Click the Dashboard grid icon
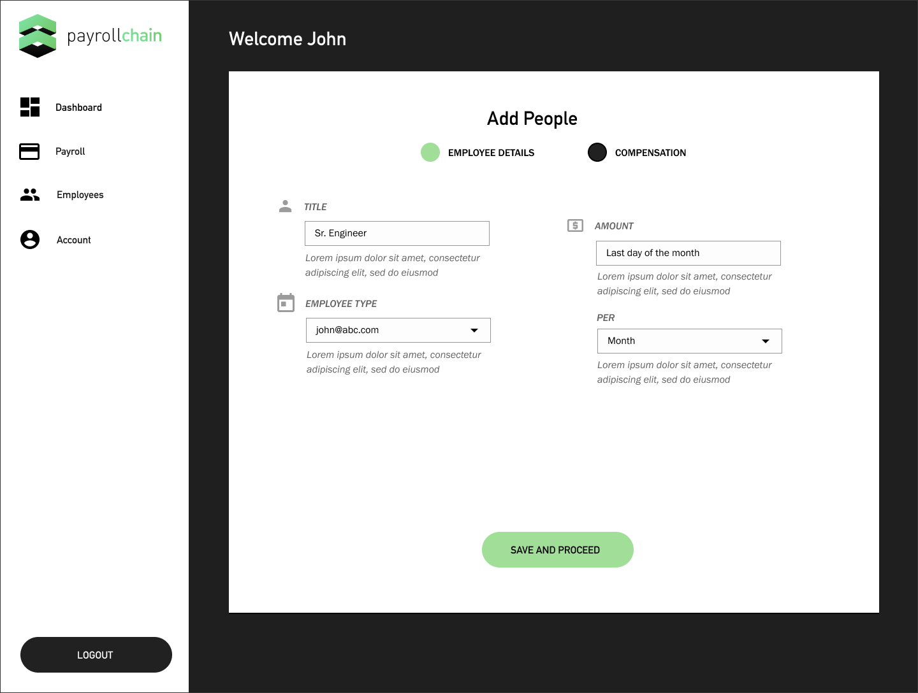Screen dimensions: 918x693 point(30,107)
